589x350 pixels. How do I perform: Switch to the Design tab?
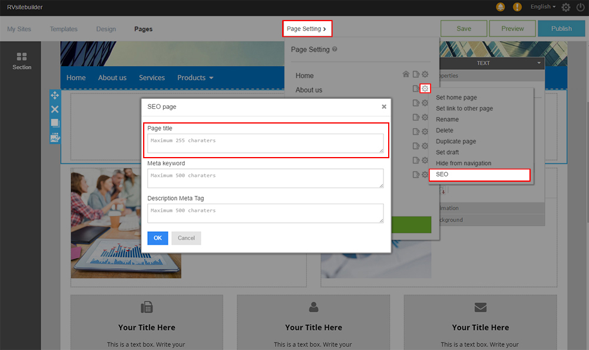click(x=106, y=29)
